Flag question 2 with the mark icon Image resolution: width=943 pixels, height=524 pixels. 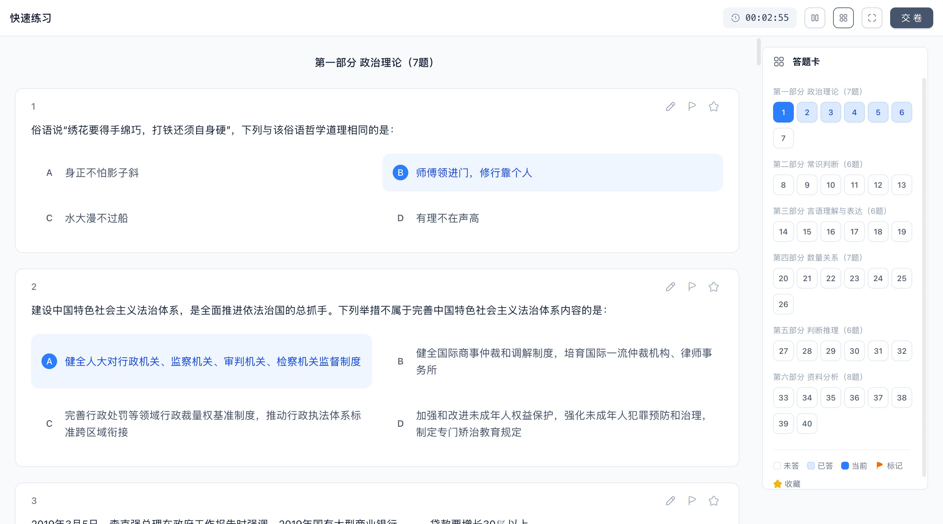click(x=692, y=287)
